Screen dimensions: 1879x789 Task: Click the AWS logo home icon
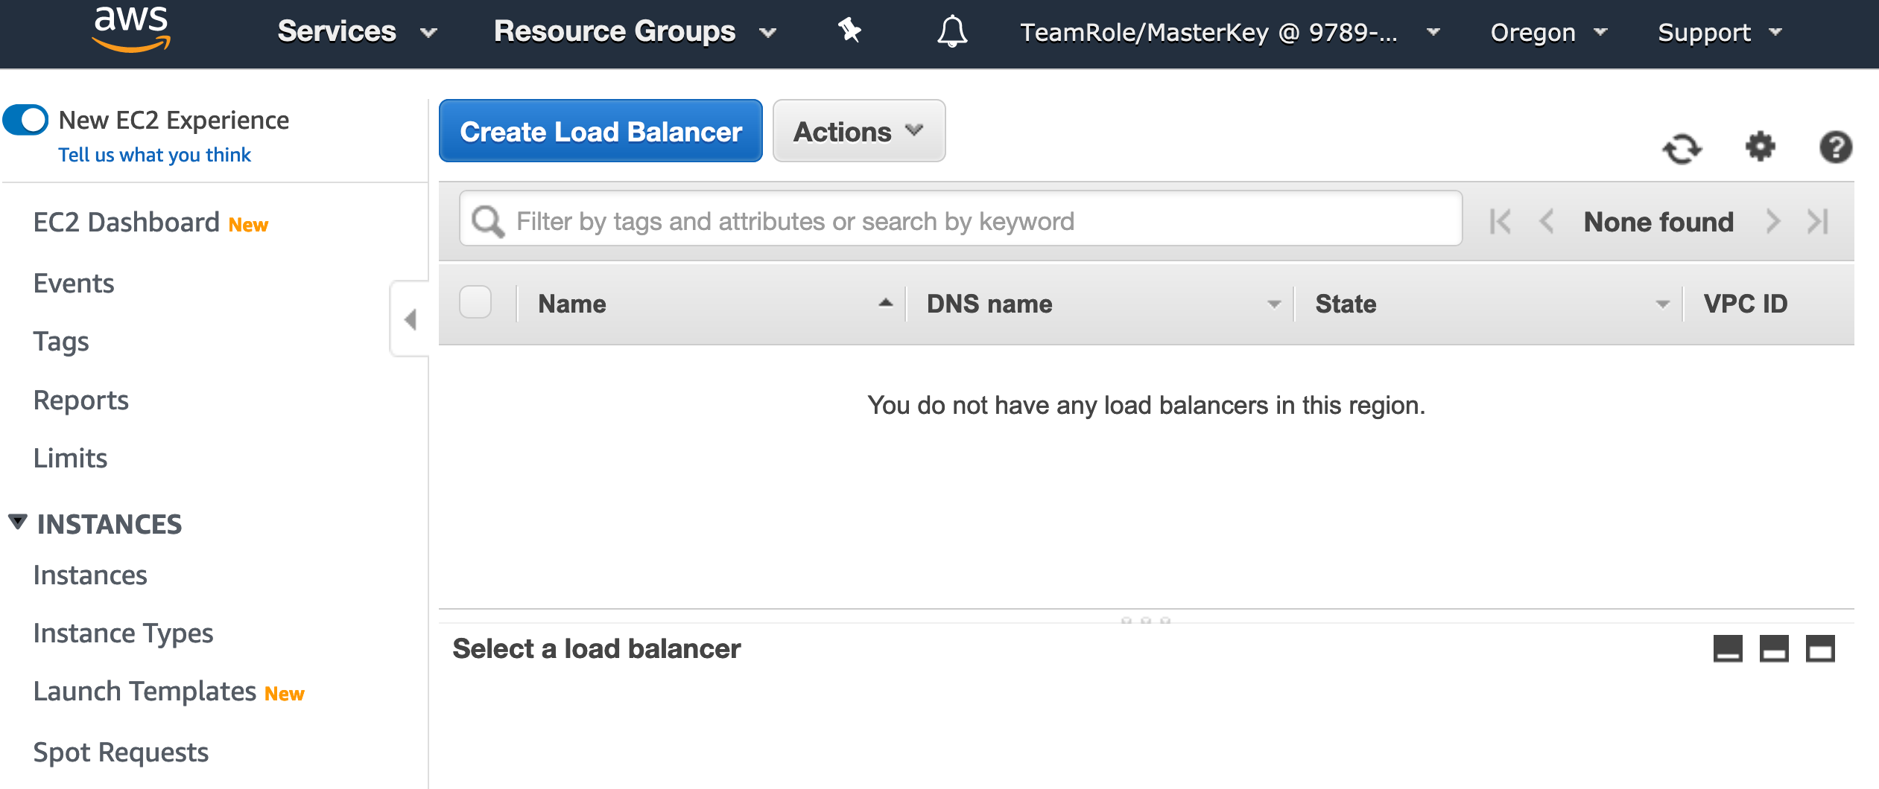point(132,30)
